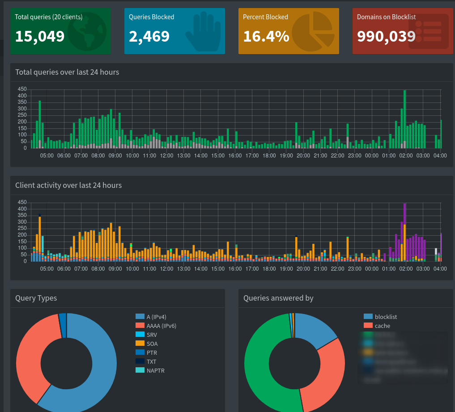This screenshot has width=455, height=412.
Task: Click the list icon in Domains on Blocklist
Action: pos(428,31)
